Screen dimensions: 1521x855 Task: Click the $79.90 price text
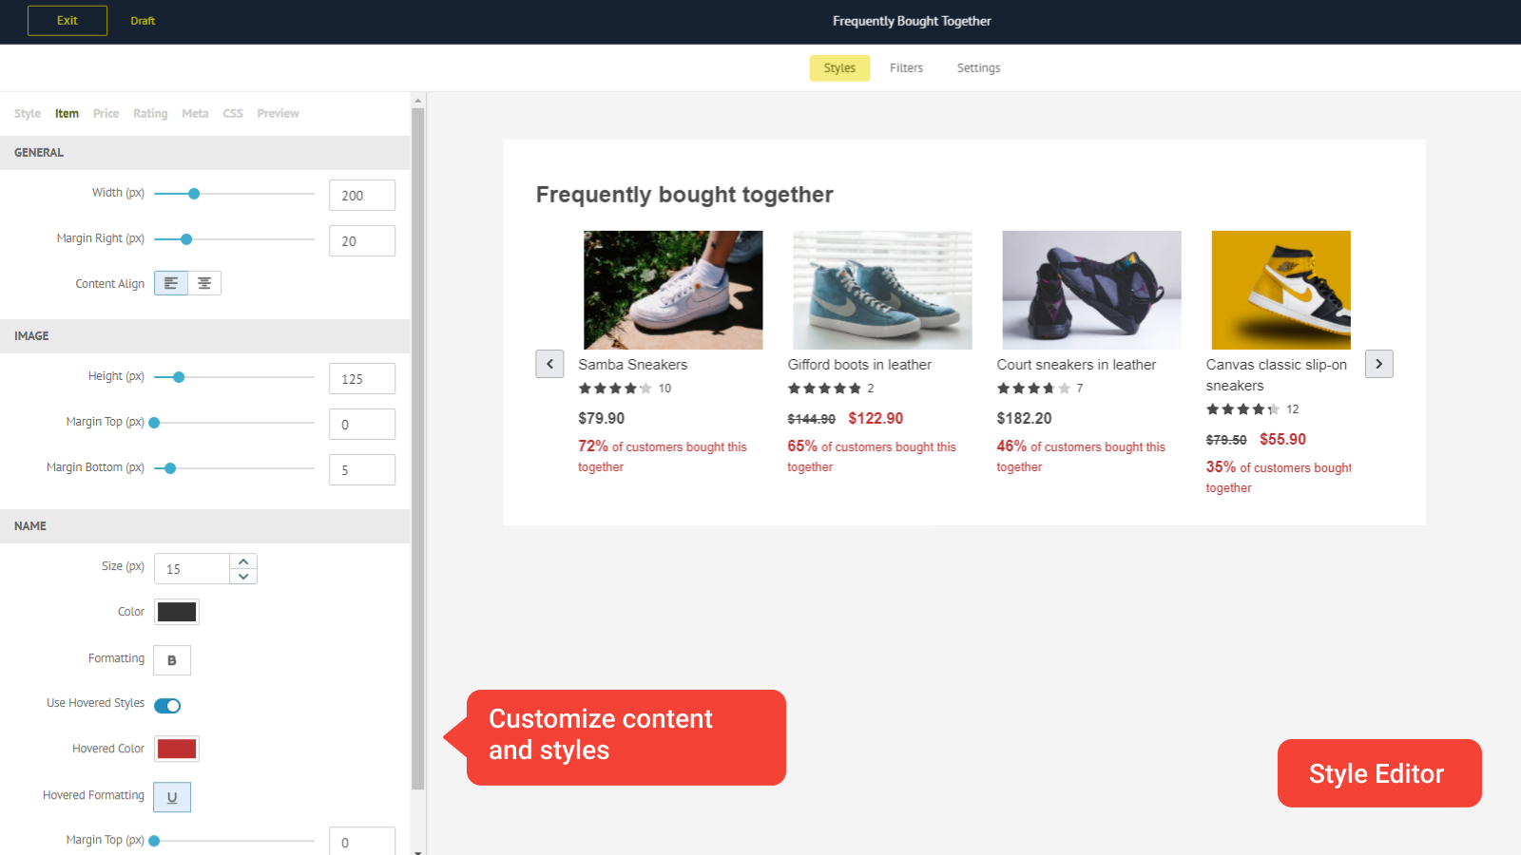pos(601,418)
